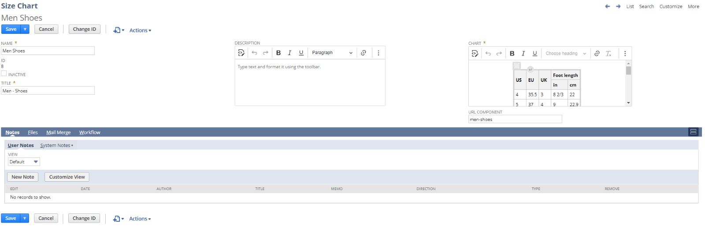Switch to the Files tab
This screenshot has height=234, width=705.
click(33, 132)
